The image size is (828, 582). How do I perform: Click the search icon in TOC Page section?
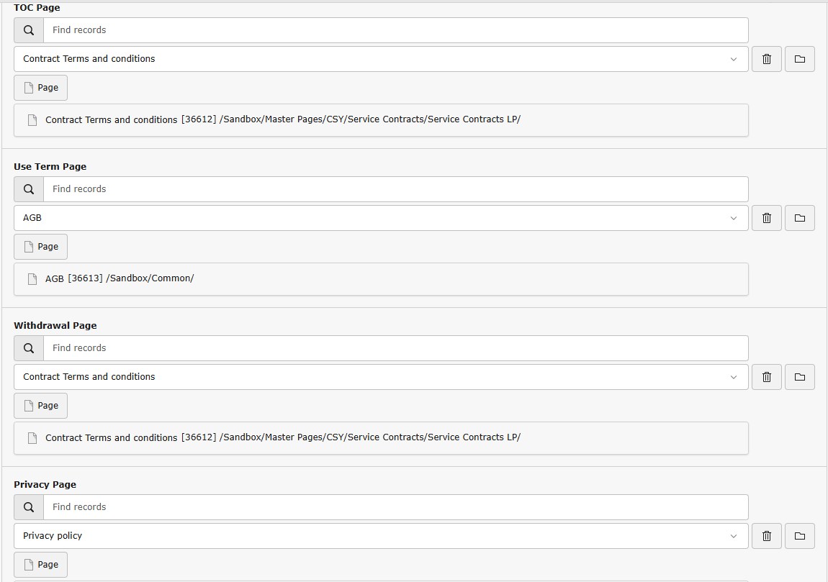29,30
